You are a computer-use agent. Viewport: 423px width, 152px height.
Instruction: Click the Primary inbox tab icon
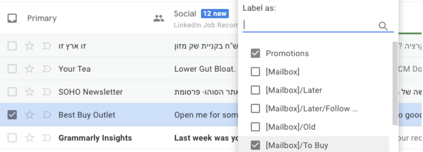click(x=13, y=18)
